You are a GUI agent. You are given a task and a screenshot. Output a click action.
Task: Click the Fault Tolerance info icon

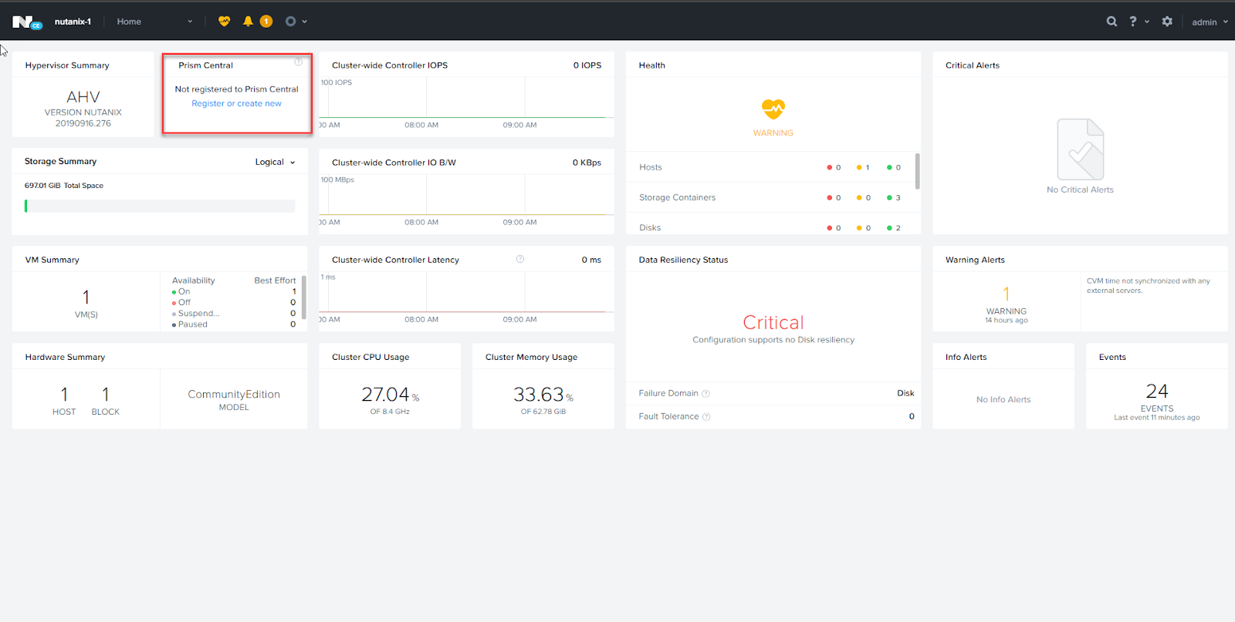[x=706, y=417]
